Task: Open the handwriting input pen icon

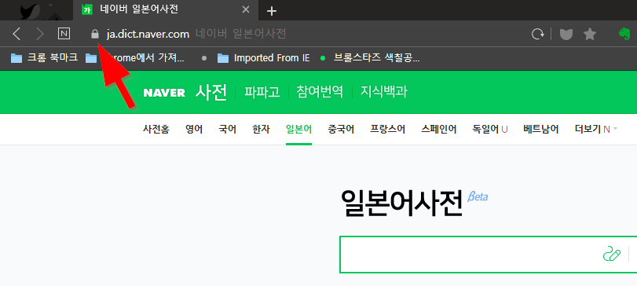Action: point(611,254)
